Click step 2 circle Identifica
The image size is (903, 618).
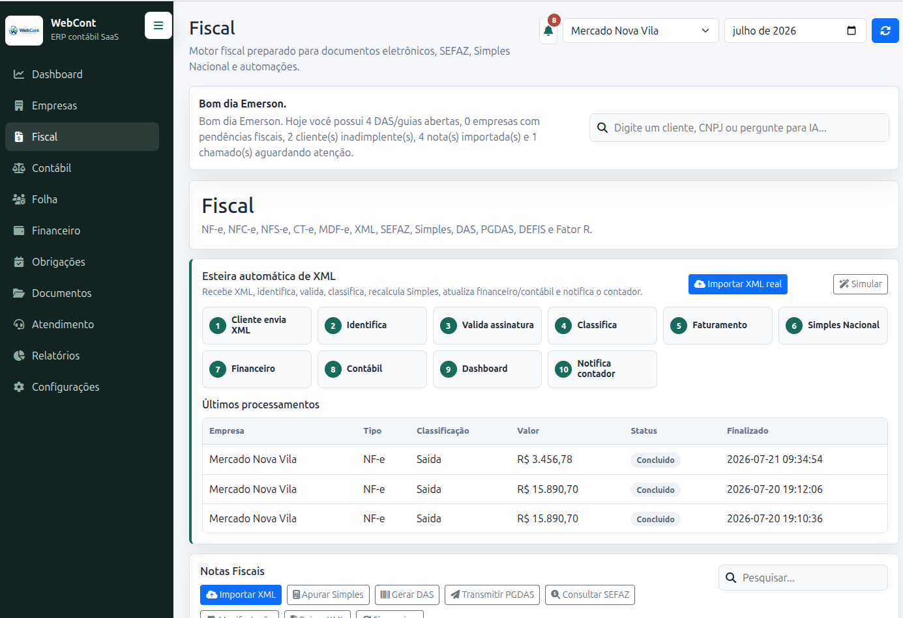(333, 326)
